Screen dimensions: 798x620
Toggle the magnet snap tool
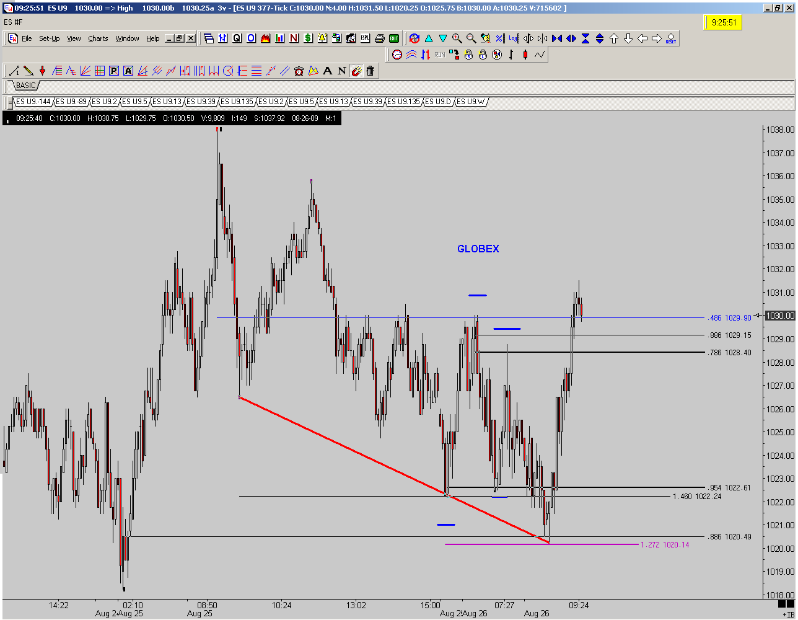click(x=356, y=71)
